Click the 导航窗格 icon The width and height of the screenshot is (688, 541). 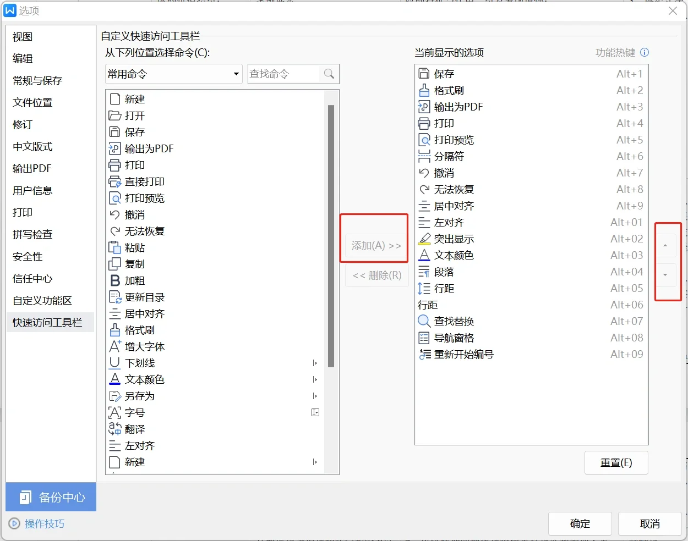424,338
